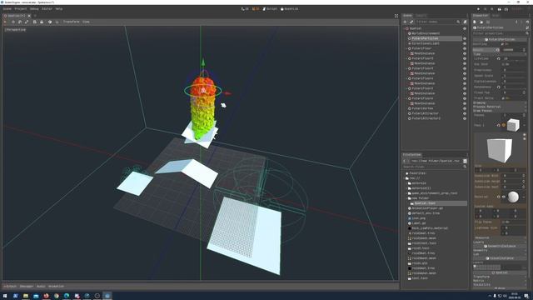
Task: Open the View menu button in viewport toolbar
Action: tap(86, 22)
